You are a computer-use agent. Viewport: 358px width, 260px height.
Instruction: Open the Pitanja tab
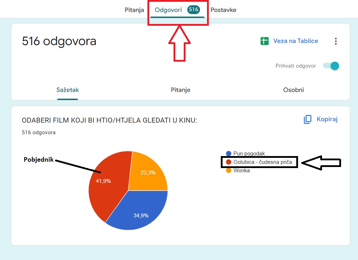click(x=134, y=10)
